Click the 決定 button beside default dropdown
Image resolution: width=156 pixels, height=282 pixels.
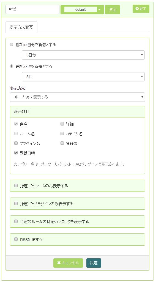coord(113,10)
